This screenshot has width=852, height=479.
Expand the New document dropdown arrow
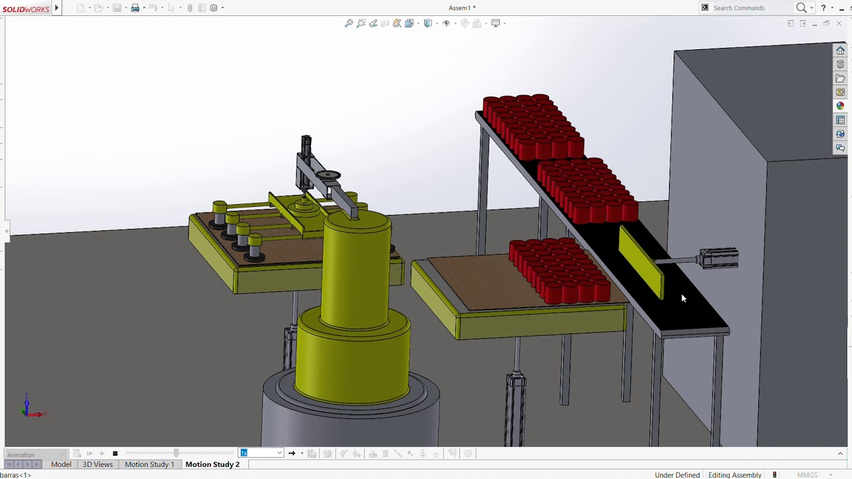(89, 8)
